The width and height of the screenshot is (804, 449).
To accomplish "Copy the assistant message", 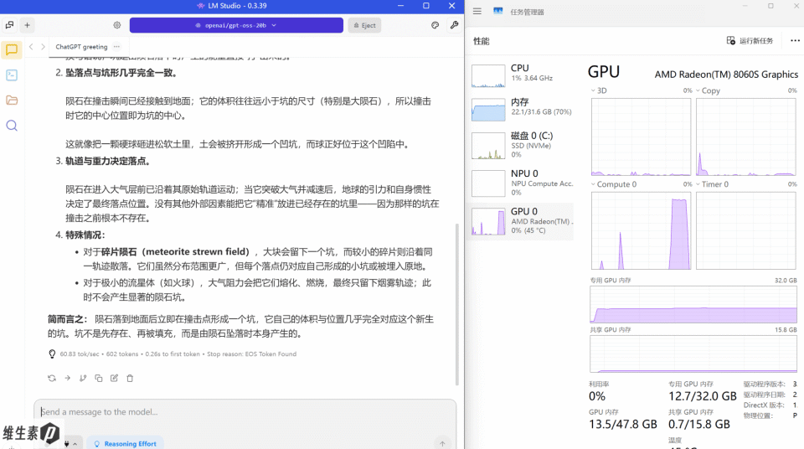I will coord(99,378).
